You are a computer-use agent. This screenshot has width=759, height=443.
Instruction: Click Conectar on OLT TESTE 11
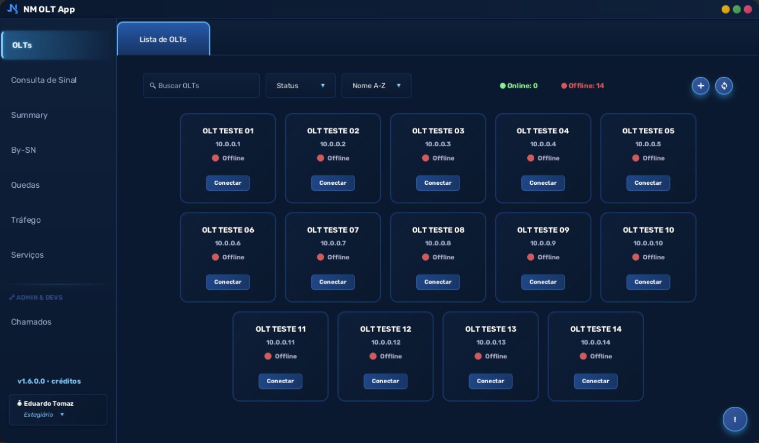[x=280, y=381]
